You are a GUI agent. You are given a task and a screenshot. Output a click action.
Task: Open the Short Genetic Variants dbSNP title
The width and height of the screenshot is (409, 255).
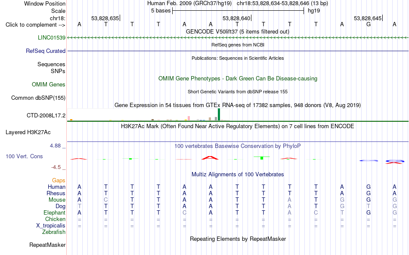238,92
